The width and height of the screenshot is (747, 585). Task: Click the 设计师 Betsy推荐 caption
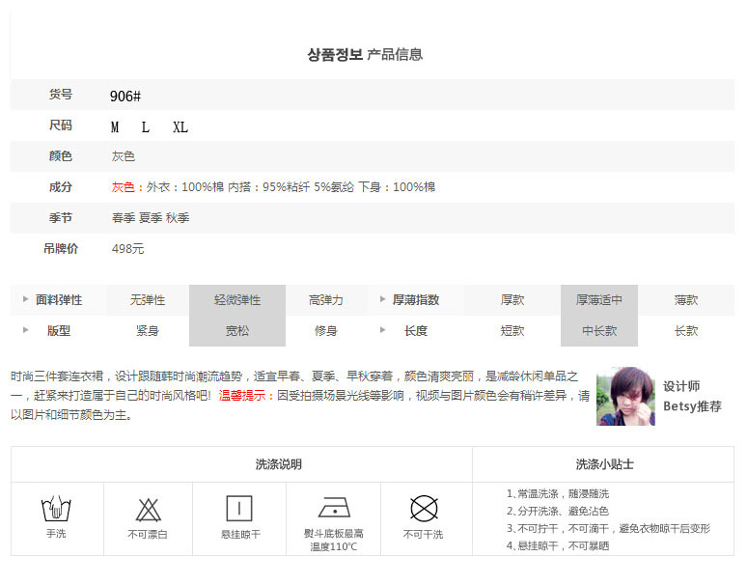[x=692, y=397]
